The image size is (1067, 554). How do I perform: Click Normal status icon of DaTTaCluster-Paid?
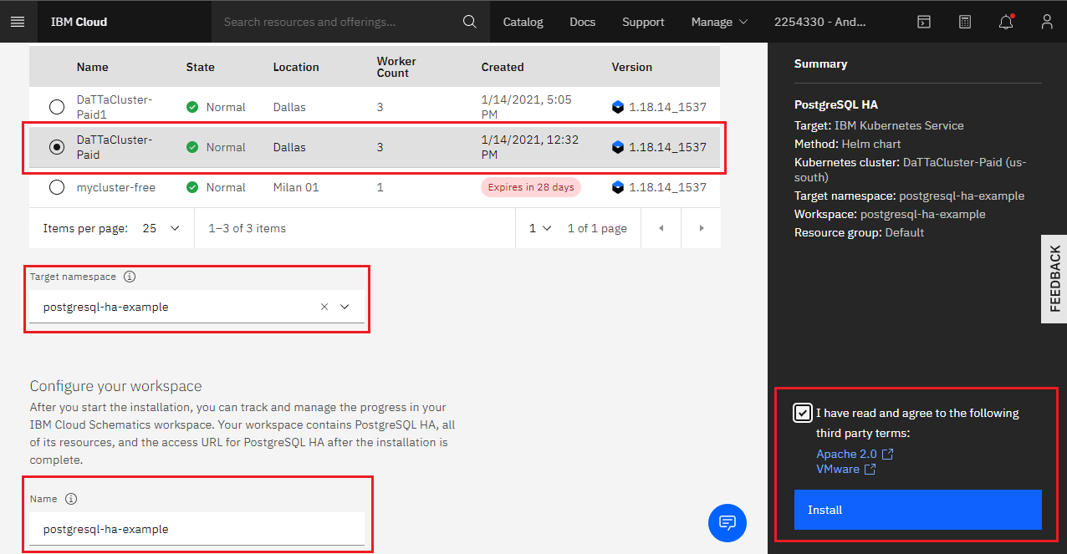192,147
